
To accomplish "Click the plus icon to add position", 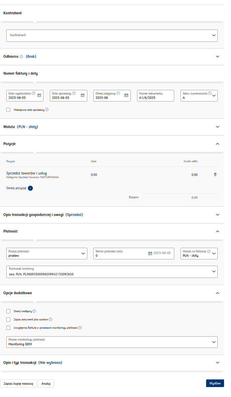I will point(31,188).
